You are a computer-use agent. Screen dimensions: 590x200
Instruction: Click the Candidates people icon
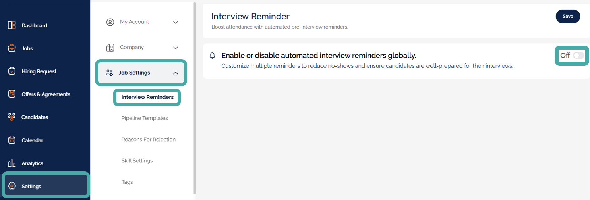pyautogui.click(x=12, y=117)
